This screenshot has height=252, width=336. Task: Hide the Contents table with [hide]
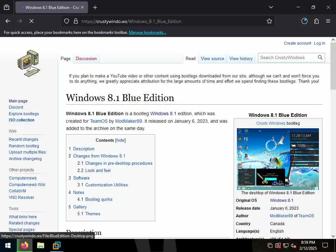pyautogui.click(x=120, y=140)
